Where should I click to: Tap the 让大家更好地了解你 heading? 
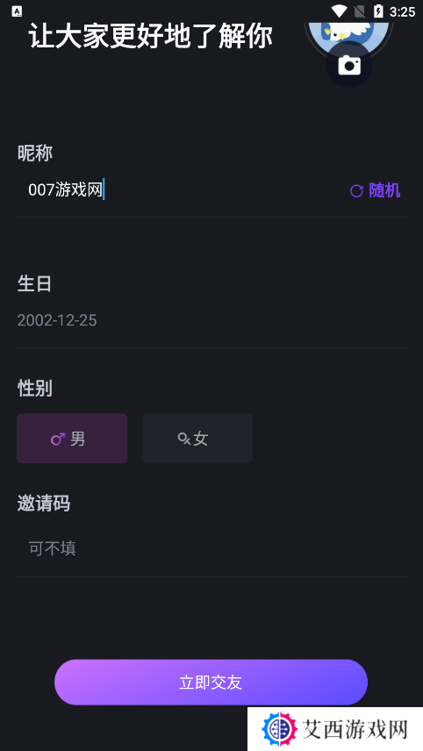point(150,36)
